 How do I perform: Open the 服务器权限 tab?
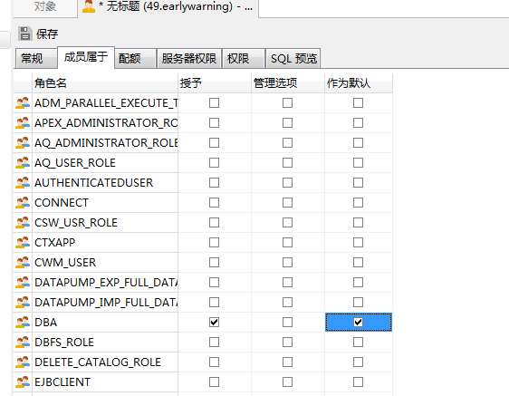[x=189, y=59]
